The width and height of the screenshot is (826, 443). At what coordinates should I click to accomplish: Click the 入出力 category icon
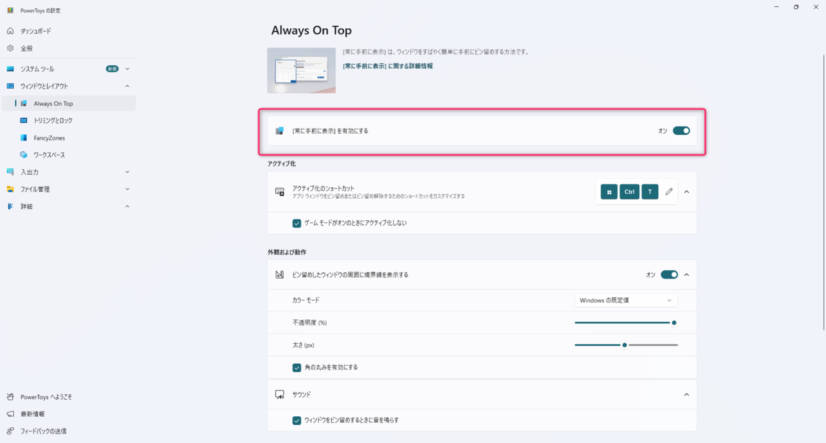tap(10, 172)
